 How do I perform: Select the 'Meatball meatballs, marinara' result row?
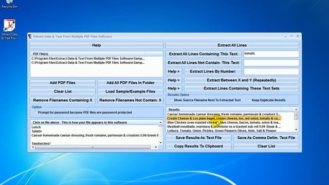tap(224, 127)
